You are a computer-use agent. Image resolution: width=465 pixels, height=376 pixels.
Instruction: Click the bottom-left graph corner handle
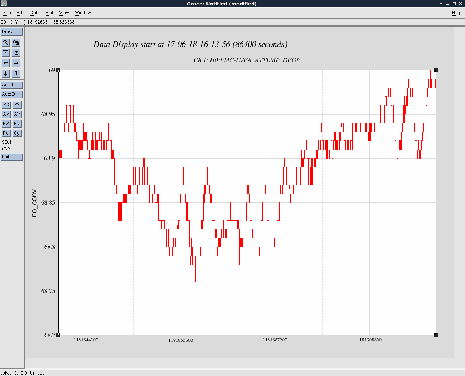(x=58, y=335)
